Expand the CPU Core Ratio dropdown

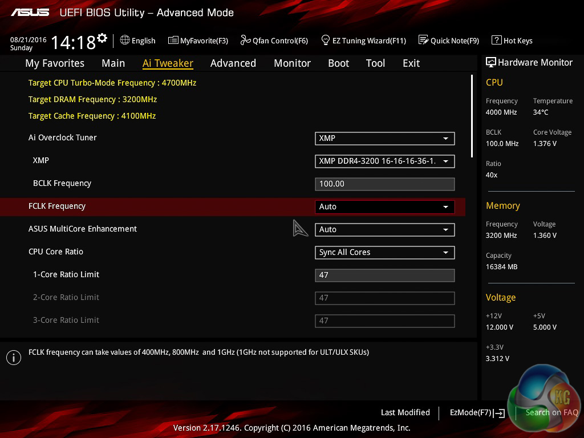(385, 253)
